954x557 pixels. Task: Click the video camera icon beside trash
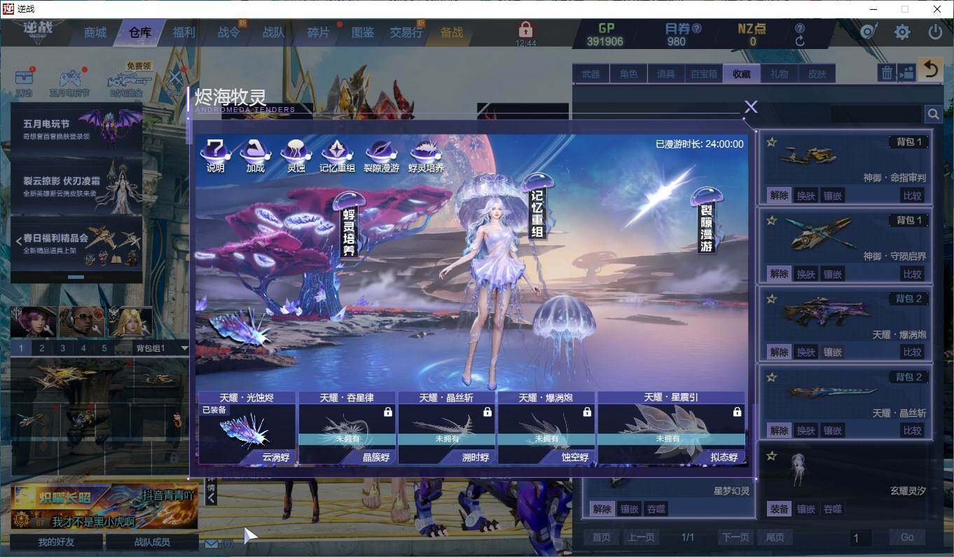point(906,73)
